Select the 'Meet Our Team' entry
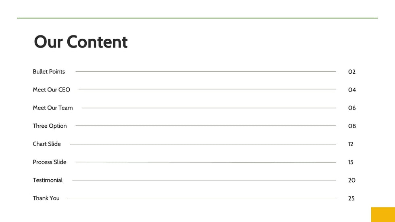The width and height of the screenshot is (395, 222). [53, 108]
